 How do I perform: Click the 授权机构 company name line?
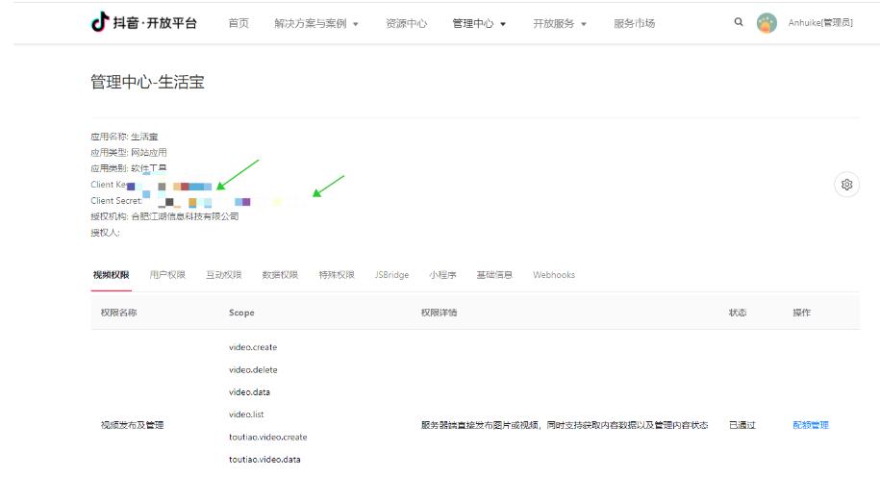click(164, 216)
